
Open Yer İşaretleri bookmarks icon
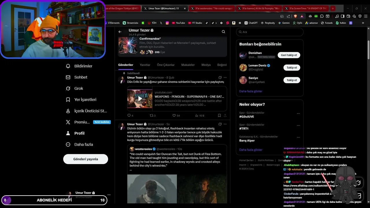(x=68, y=100)
